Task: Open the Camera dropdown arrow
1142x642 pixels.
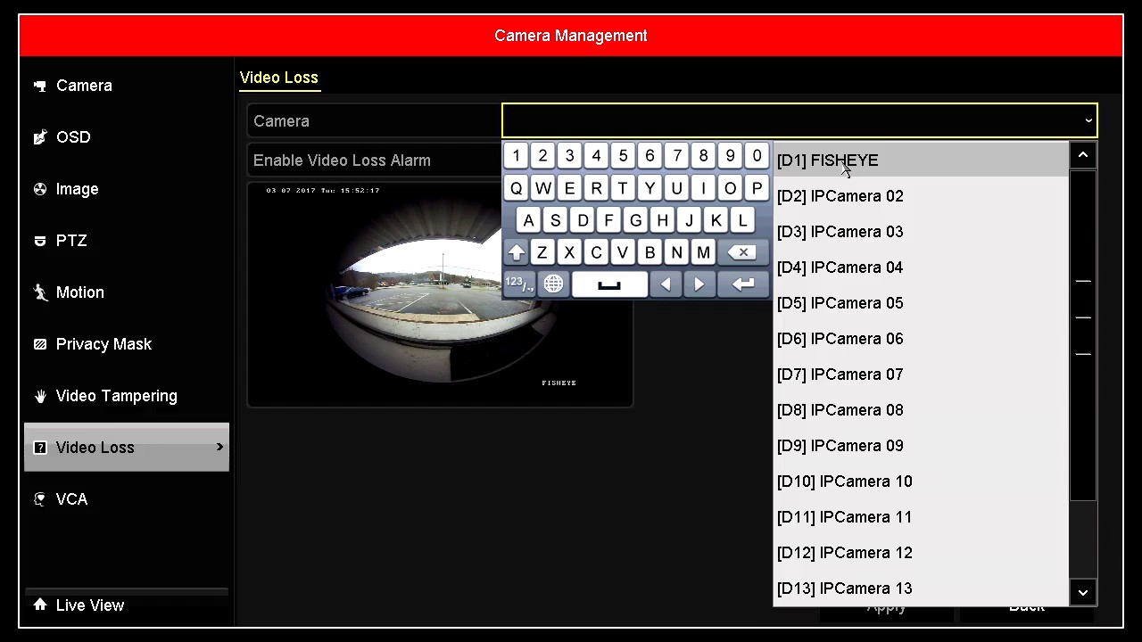Action: [x=1088, y=121]
